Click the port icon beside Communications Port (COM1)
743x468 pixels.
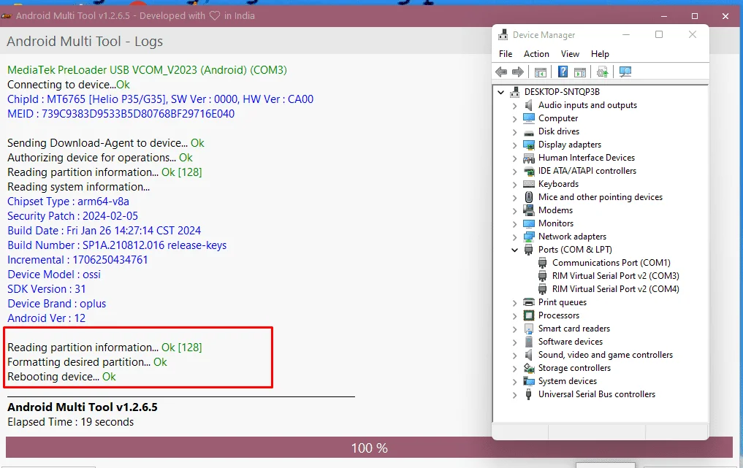pos(543,263)
